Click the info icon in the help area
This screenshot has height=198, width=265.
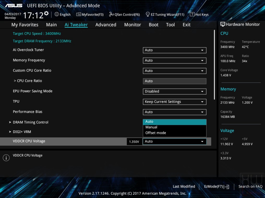6,158
